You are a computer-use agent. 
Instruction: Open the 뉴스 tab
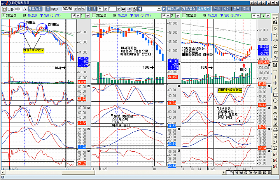click(x=217, y=9)
